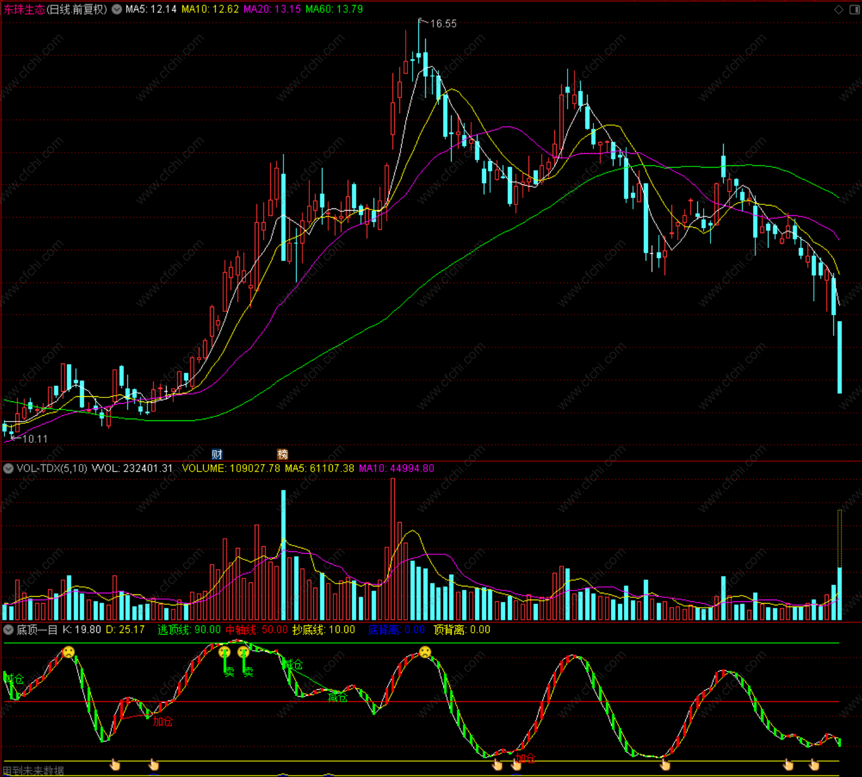Click the 减仓 label at the oscillator's left edge
This screenshot has width=862, height=777.
pos(14,680)
